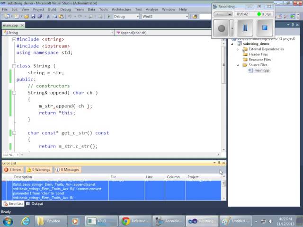The height and width of the screenshot is (227, 303).
Task: Click the Open File folder icon
Action: [27, 17]
